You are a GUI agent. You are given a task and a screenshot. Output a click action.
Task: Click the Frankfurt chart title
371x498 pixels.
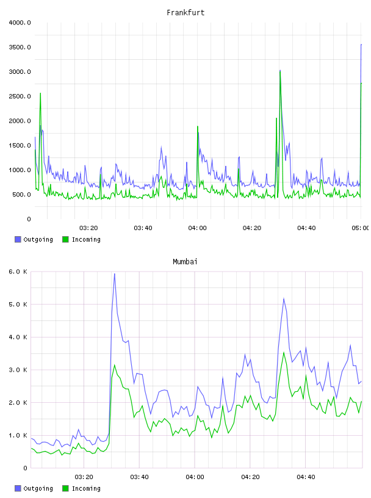coord(185,13)
